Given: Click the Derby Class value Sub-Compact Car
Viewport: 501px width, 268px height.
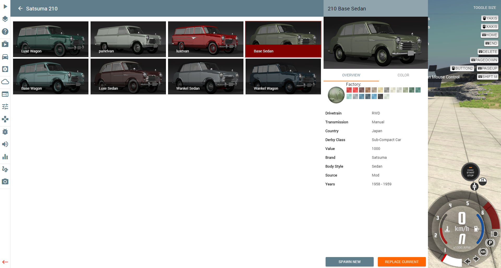Looking at the screenshot, I should coord(386,140).
